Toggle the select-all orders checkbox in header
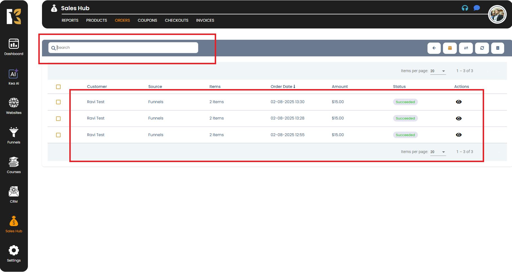The height and width of the screenshot is (272, 512). 58,87
